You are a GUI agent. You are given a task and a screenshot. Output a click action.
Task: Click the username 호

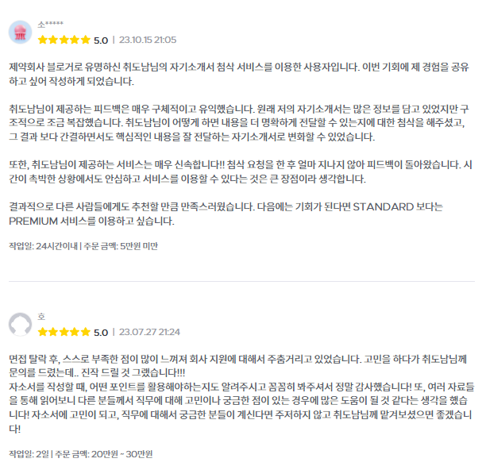pos(41,317)
